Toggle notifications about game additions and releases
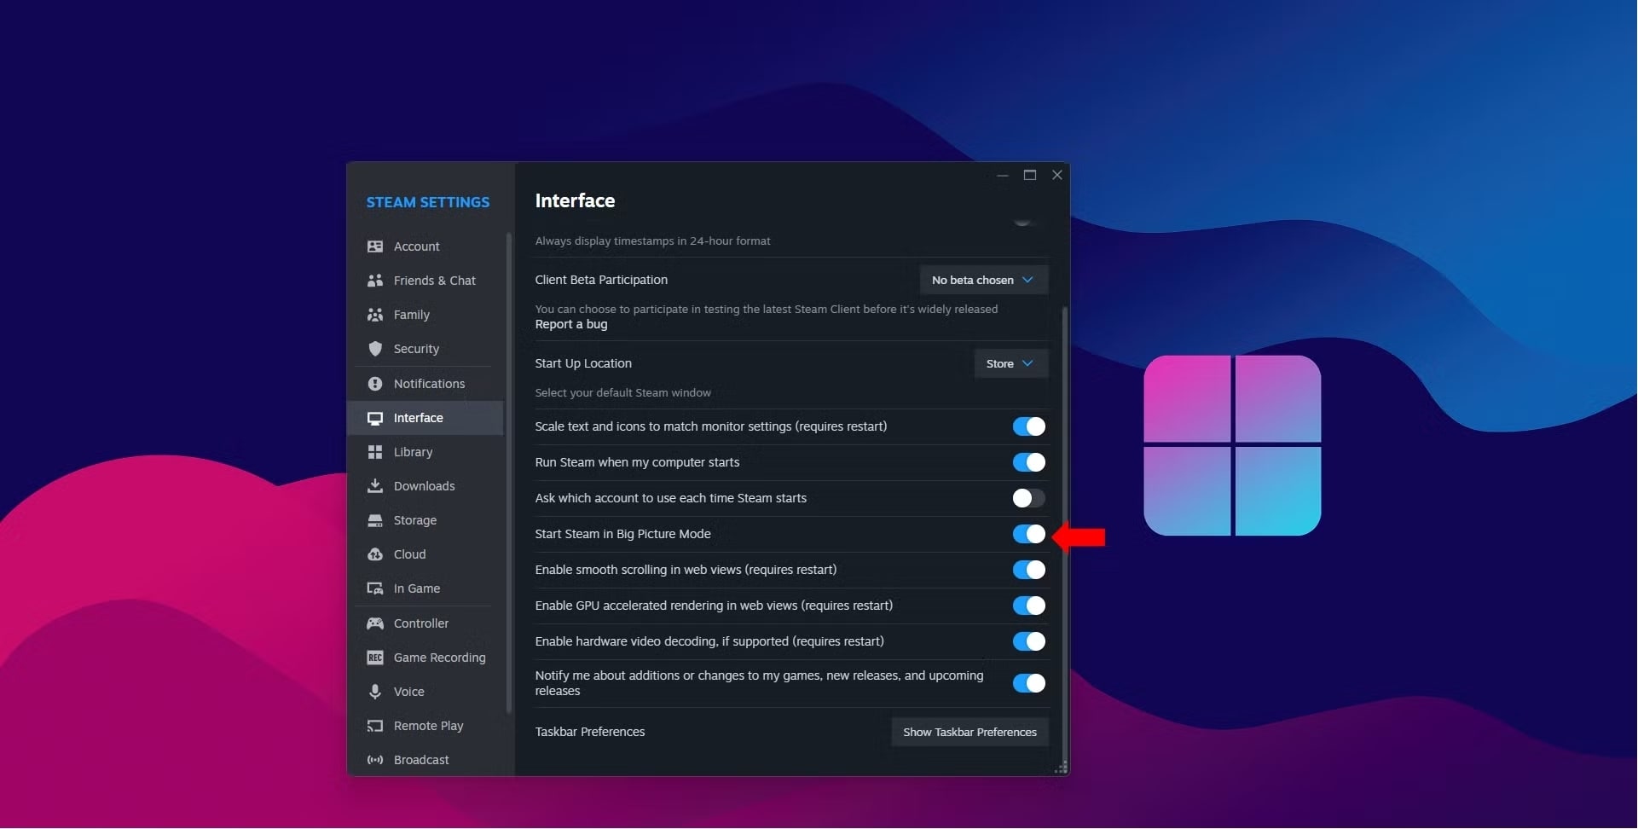The image size is (1638, 829). (x=1029, y=683)
